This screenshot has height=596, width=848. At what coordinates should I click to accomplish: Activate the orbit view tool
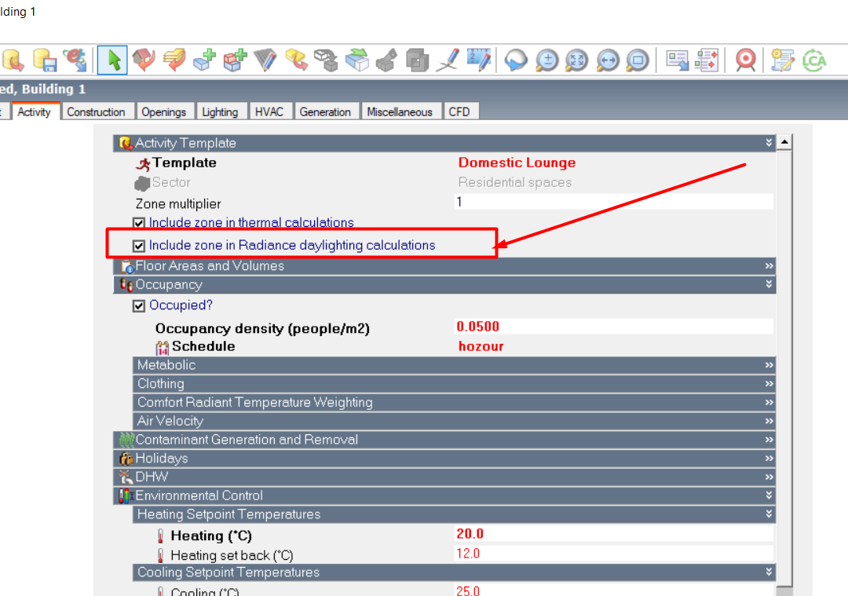coord(516,60)
